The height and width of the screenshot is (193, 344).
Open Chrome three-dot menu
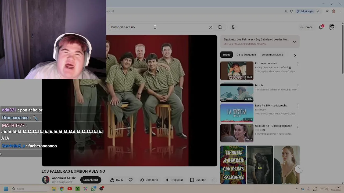click(340, 11)
